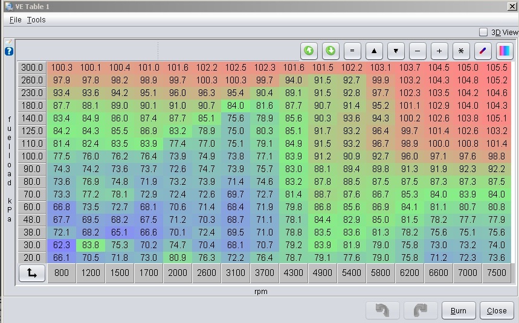Click the green down-arrow send icon

[330, 51]
